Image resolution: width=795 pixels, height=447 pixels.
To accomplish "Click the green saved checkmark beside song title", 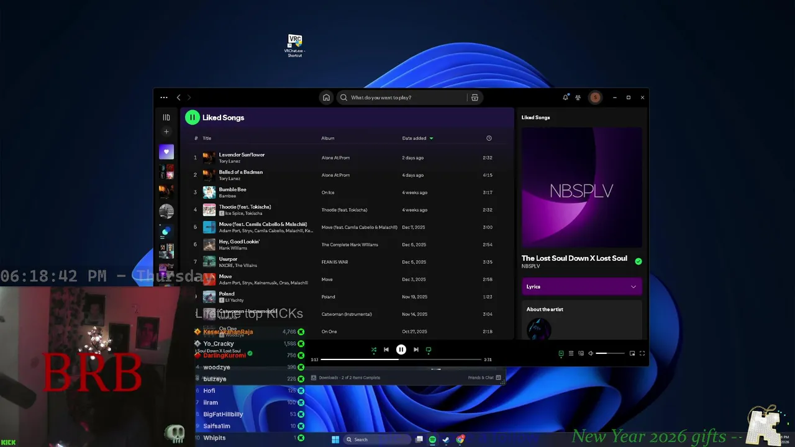I will pos(638,261).
